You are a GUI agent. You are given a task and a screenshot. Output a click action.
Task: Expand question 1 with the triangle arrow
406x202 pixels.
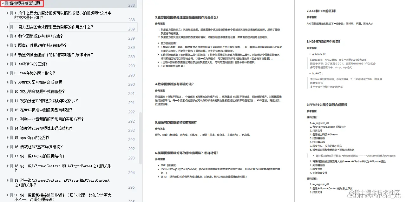coord(7,13)
